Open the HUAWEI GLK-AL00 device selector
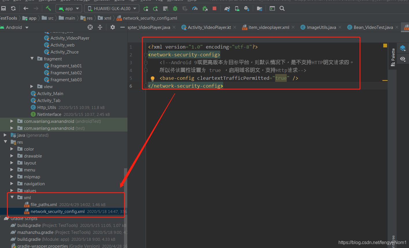This screenshot has width=409, height=248. click(x=112, y=8)
